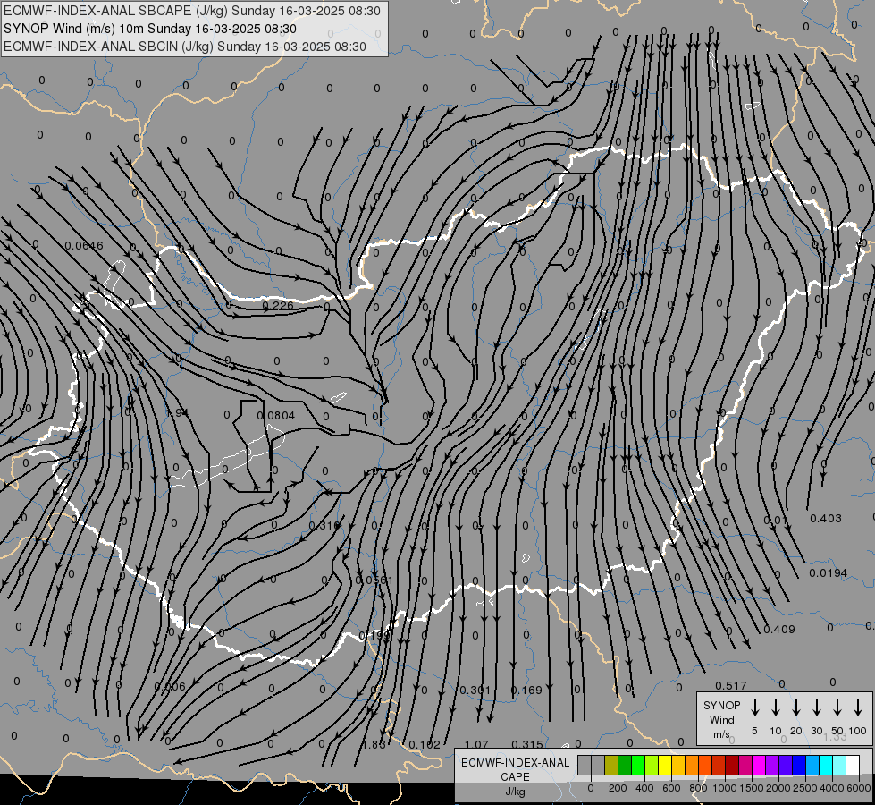Screen dimensions: 875x805
Task: Click the map value 0.0646
Action: [x=84, y=245]
